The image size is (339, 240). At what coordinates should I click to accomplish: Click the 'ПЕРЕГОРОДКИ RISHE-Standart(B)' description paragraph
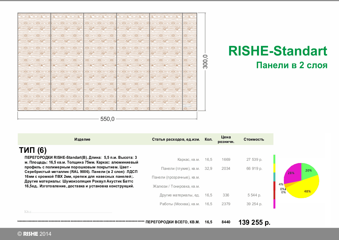point(81,172)
